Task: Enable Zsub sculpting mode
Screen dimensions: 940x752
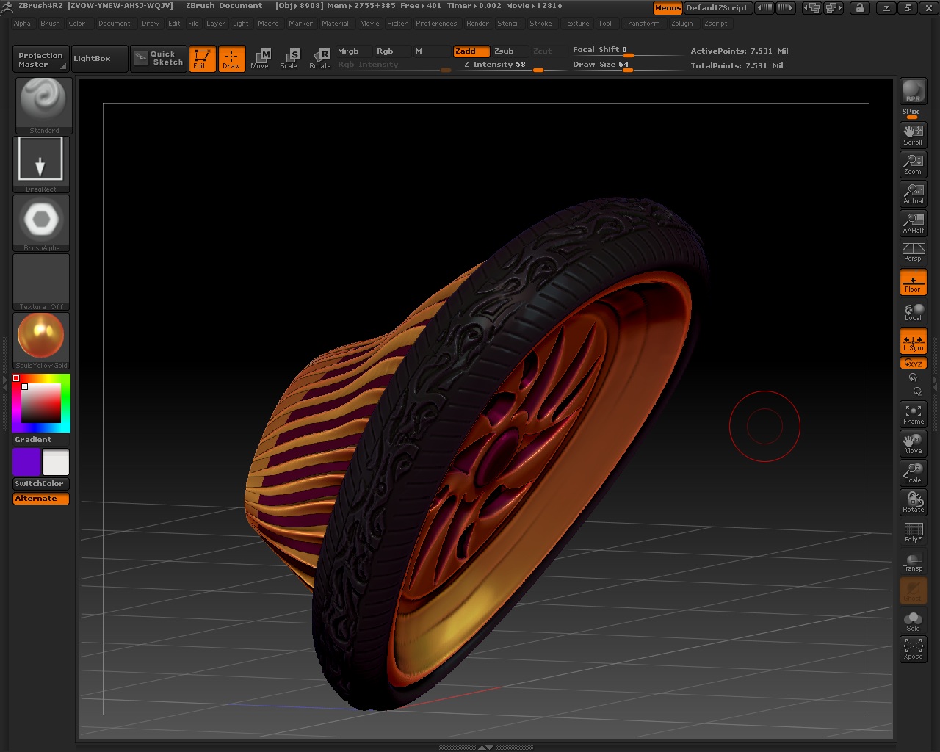Action: point(506,51)
